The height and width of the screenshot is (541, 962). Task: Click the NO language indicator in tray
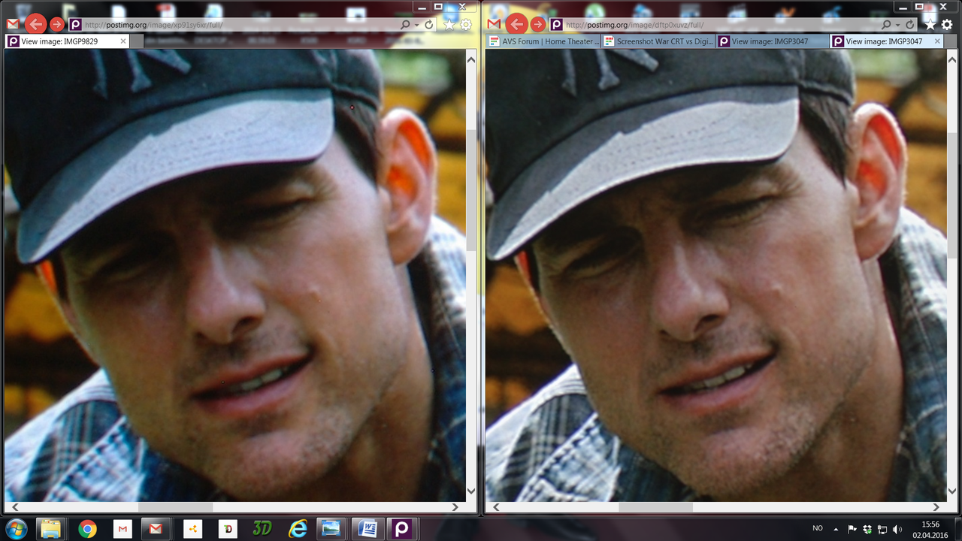click(x=818, y=529)
